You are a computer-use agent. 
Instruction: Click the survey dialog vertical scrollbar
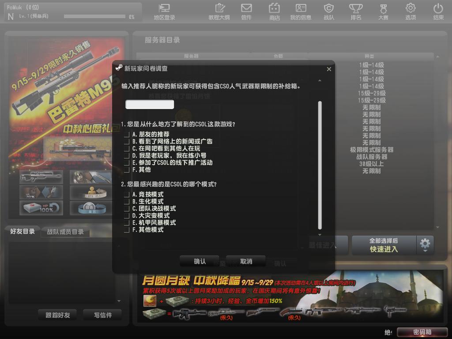320,165
